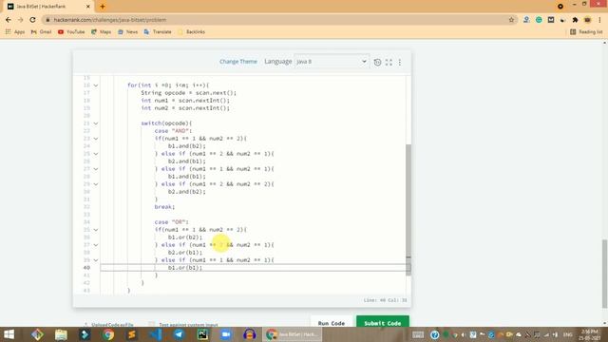Image resolution: width=608 pixels, height=342 pixels.
Task: Launch File Explorer from taskbar
Action: click(61, 334)
